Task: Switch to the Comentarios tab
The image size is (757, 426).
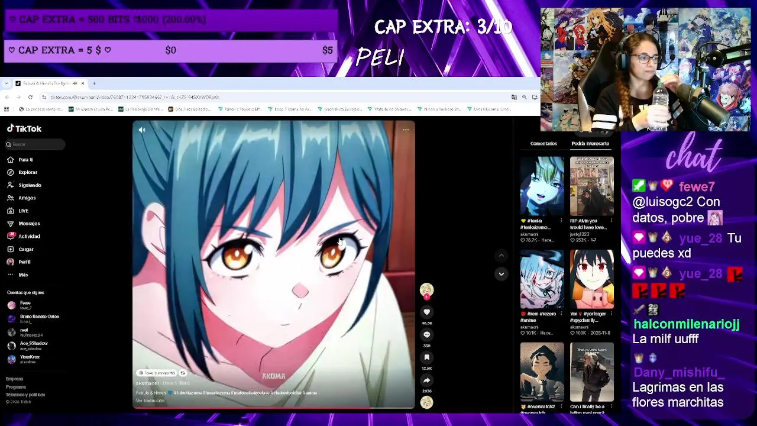Action: 544,144
